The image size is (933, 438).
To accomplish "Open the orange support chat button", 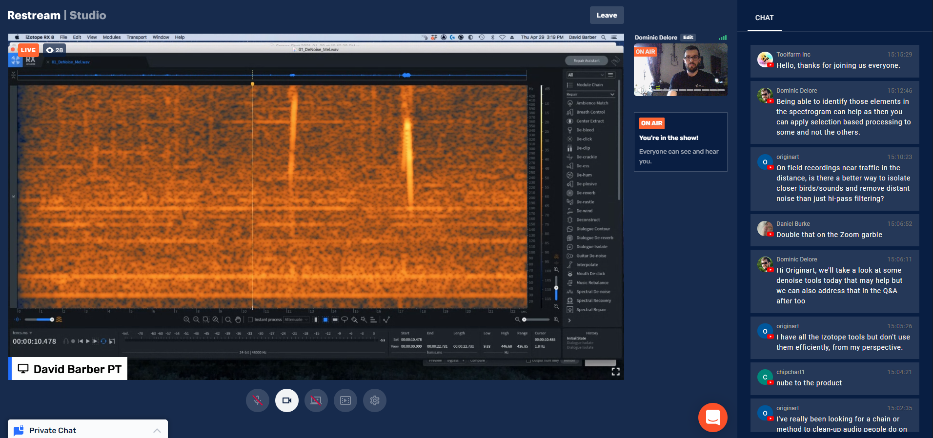I will tap(713, 418).
